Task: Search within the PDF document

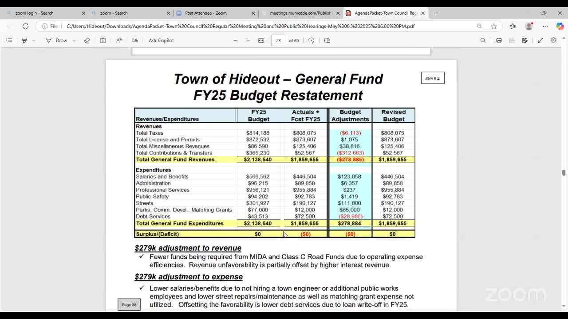Action: 483,40
